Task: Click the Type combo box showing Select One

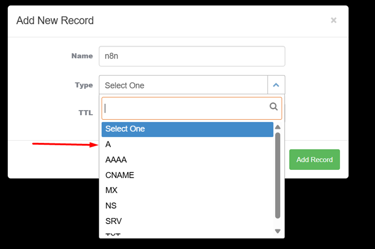Action: 183,85
